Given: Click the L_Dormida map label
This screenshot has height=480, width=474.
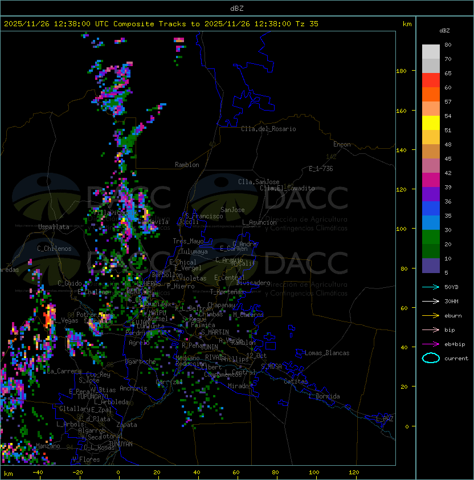Looking at the screenshot, I should click(x=324, y=396).
